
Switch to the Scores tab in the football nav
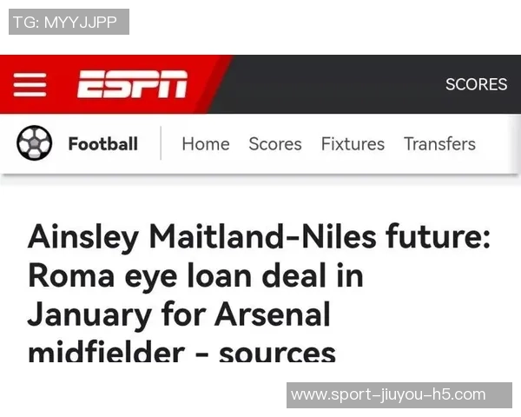click(x=275, y=144)
